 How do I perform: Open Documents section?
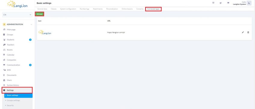[11, 75]
